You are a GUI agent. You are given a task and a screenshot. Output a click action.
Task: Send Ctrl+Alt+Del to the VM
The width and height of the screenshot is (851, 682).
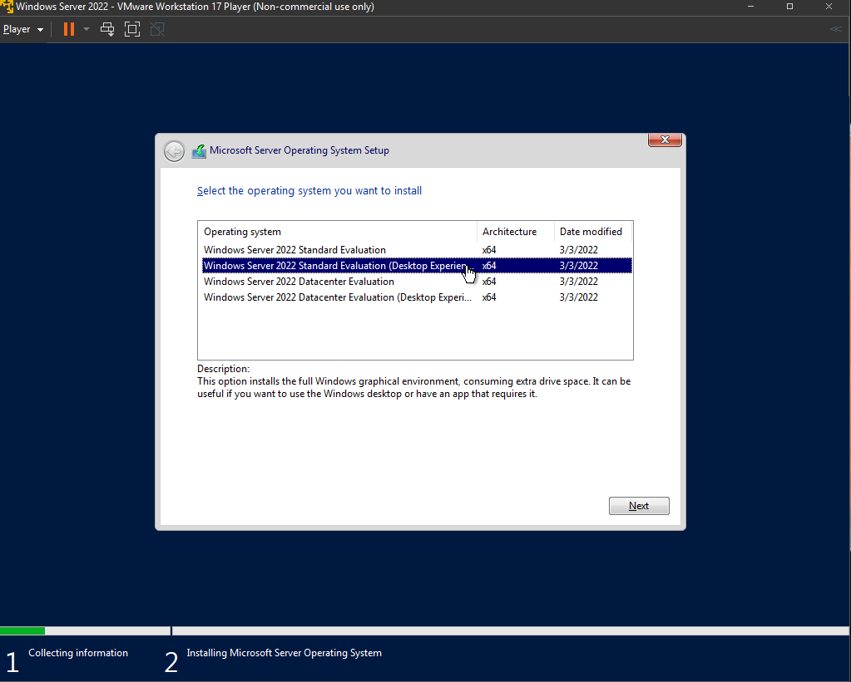pos(107,29)
